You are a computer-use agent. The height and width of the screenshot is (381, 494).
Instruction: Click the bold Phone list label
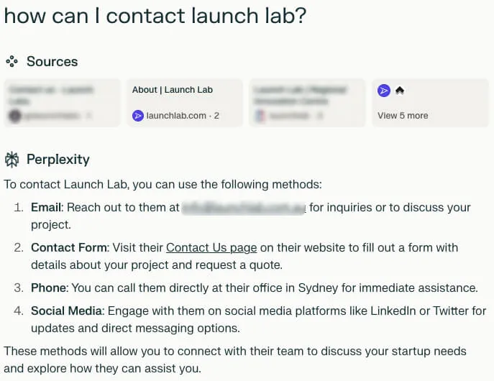coord(48,288)
